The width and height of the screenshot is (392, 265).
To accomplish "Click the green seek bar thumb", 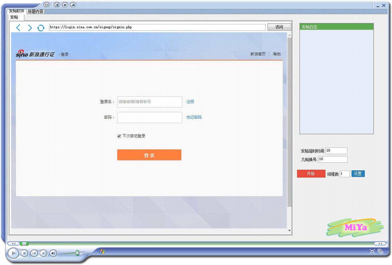I will point(24,244).
